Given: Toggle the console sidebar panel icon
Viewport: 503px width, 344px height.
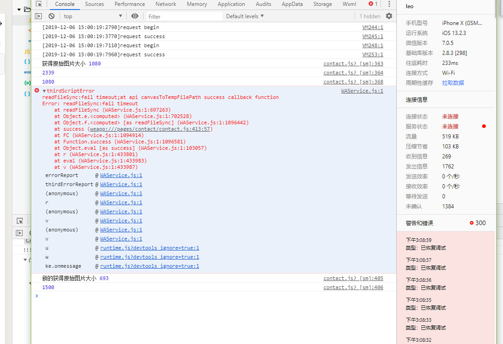Looking at the screenshot, I should point(39,16).
